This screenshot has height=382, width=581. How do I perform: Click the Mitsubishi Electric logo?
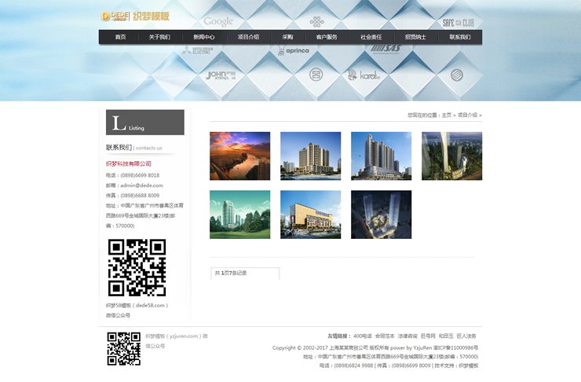point(196,50)
